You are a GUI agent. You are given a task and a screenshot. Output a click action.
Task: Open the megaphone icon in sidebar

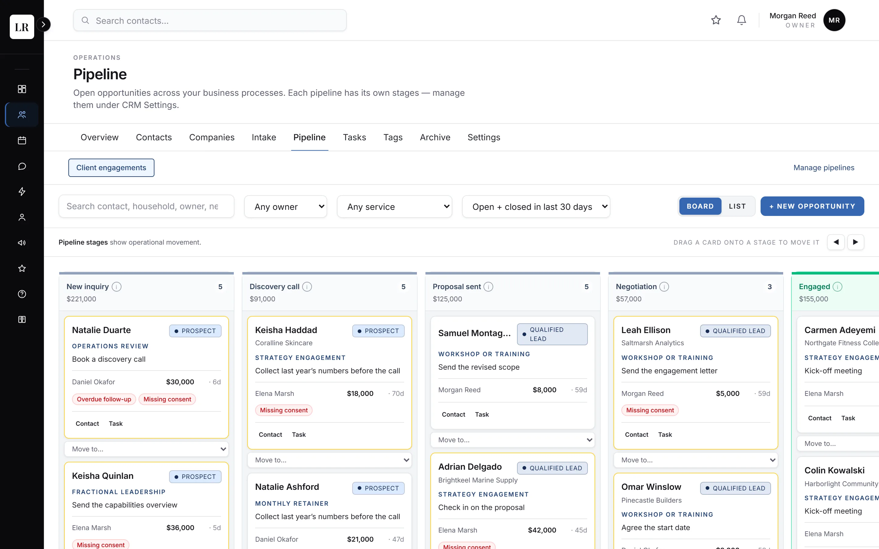[x=22, y=242]
